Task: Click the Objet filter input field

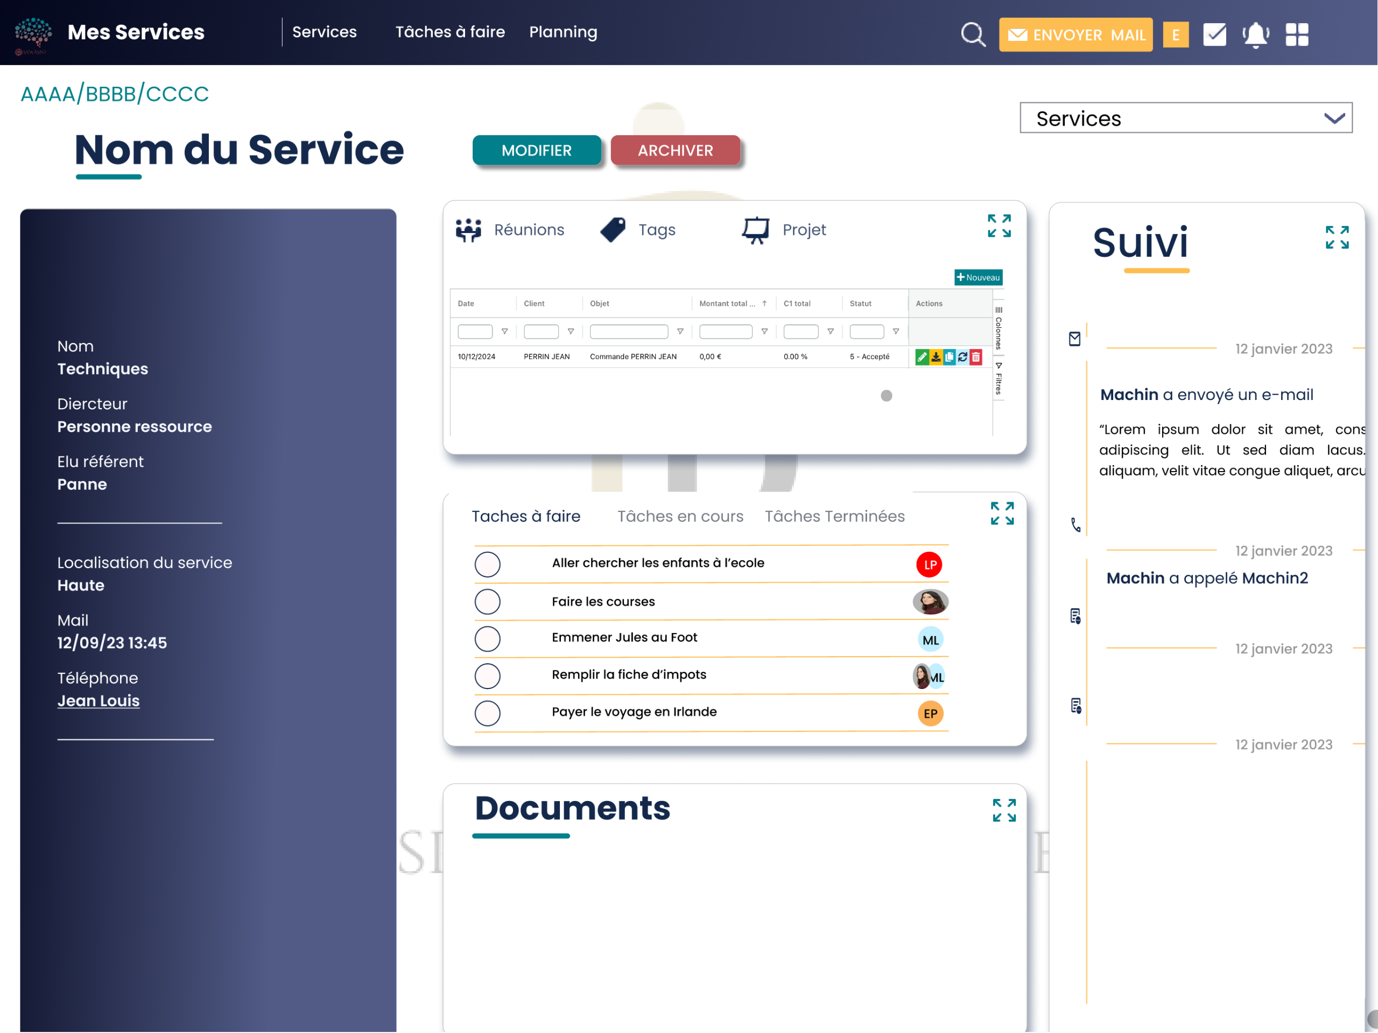Action: pos(629,332)
